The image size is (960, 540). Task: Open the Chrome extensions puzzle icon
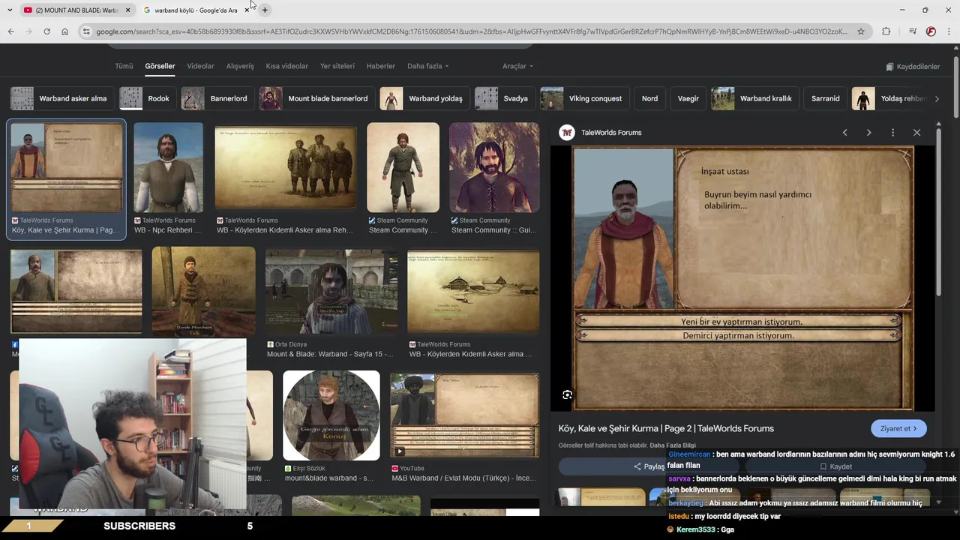point(886,31)
